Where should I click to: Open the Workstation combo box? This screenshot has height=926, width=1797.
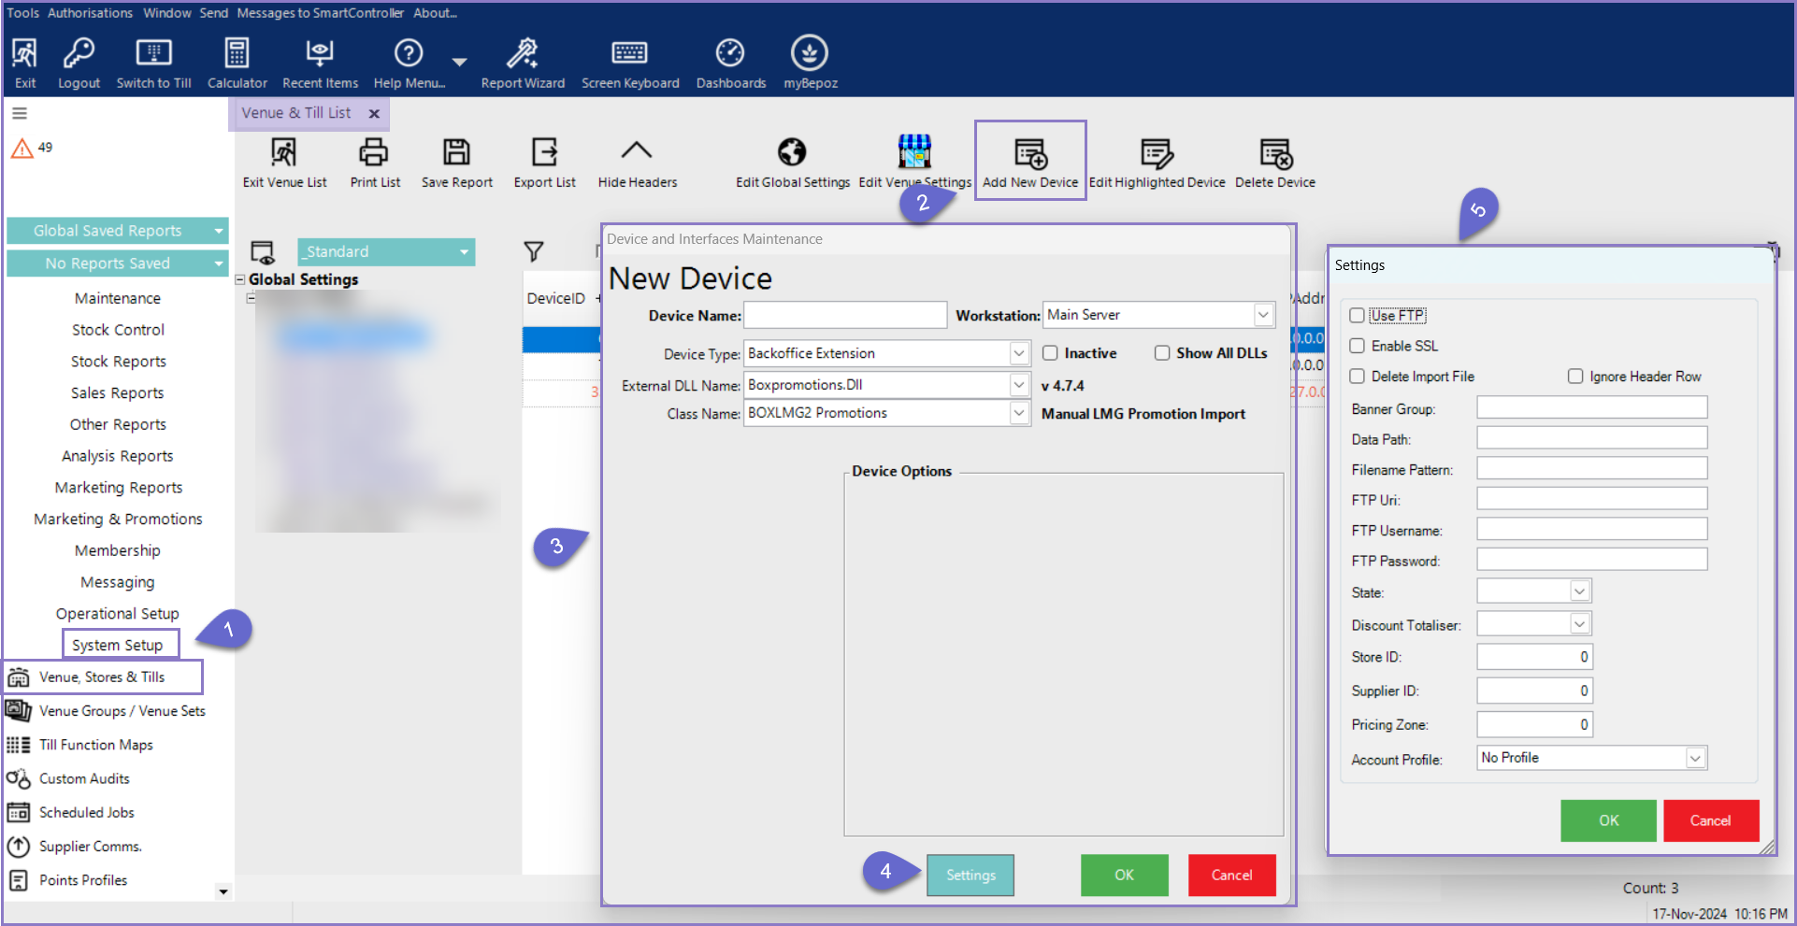[x=1263, y=315]
